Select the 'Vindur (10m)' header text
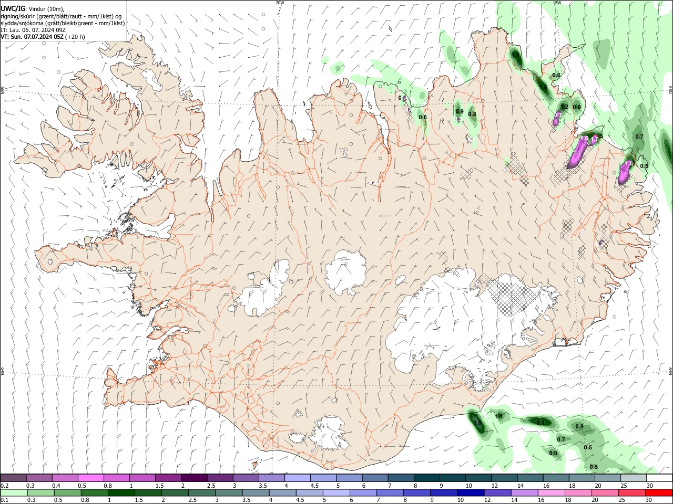673x504 pixels. coord(45,8)
